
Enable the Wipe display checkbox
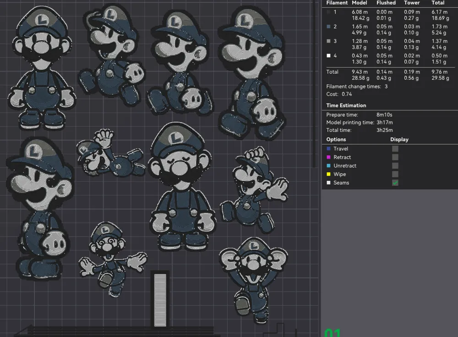[395, 174]
